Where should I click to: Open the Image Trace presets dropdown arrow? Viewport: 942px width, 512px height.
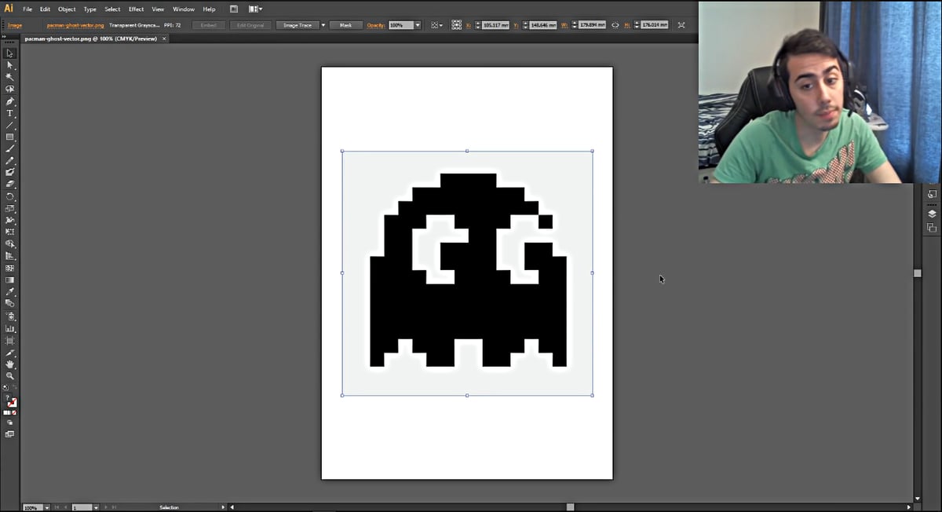[x=323, y=25]
